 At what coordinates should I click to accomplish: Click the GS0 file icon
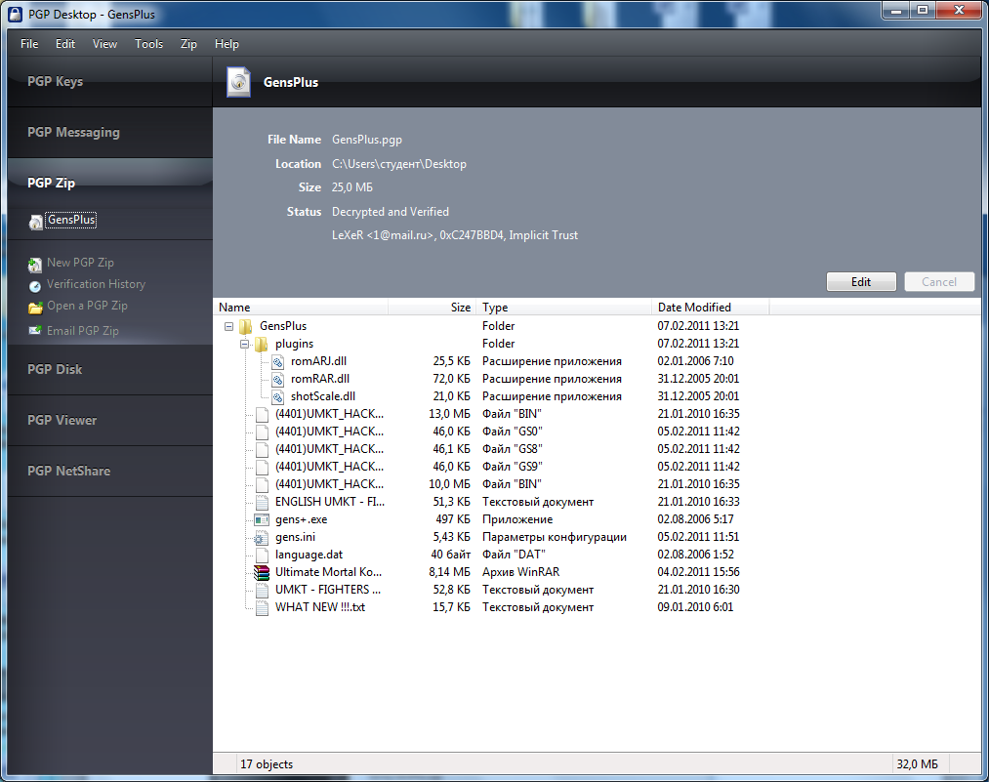pyautogui.click(x=262, y=432)
